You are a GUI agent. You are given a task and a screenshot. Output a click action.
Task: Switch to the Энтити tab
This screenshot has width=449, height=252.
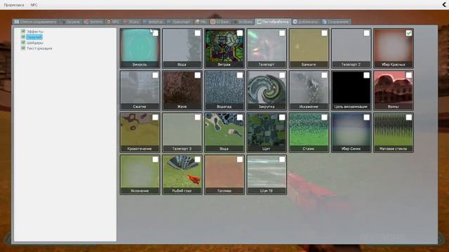coord(93,22)
